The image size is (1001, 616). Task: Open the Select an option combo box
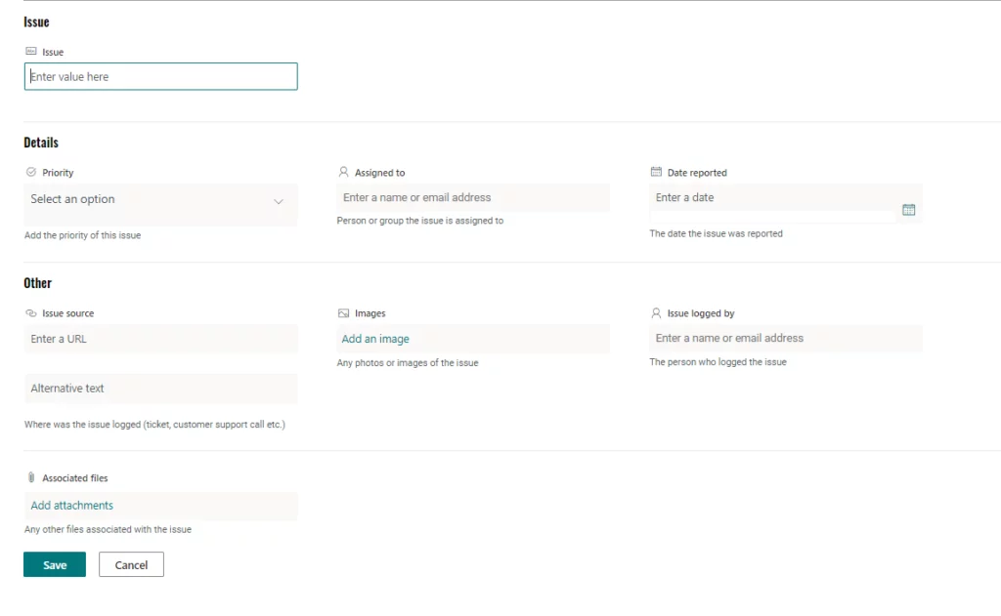(x=147, y=200)
